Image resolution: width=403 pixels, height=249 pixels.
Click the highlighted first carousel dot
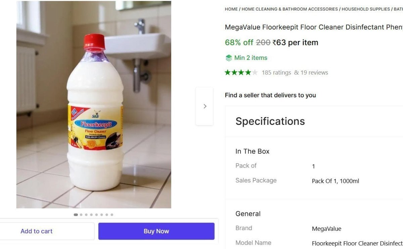coord(76,214)
